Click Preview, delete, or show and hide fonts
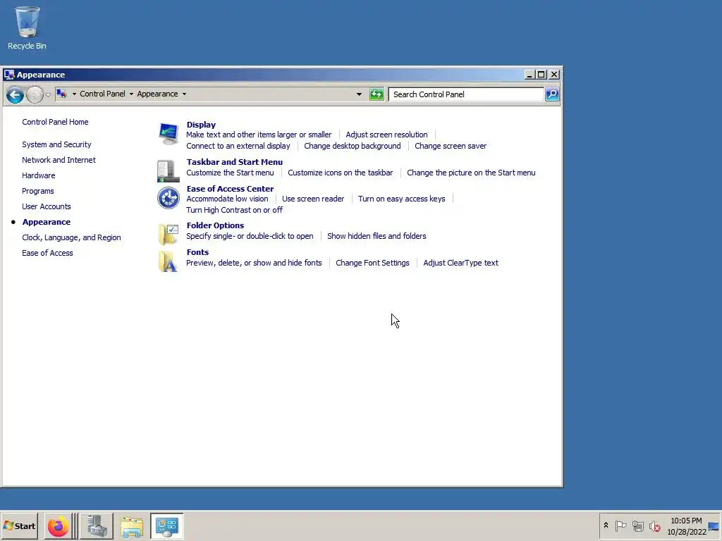This screenshot has height=541, width=722. click(254, 263)
